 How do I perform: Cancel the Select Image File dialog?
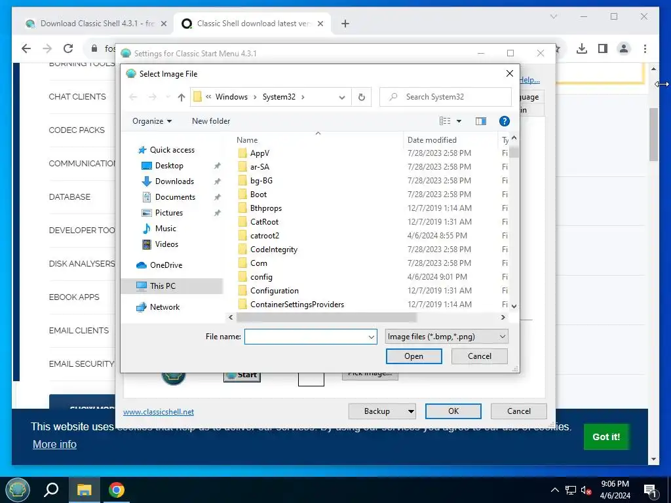[479, 356]
